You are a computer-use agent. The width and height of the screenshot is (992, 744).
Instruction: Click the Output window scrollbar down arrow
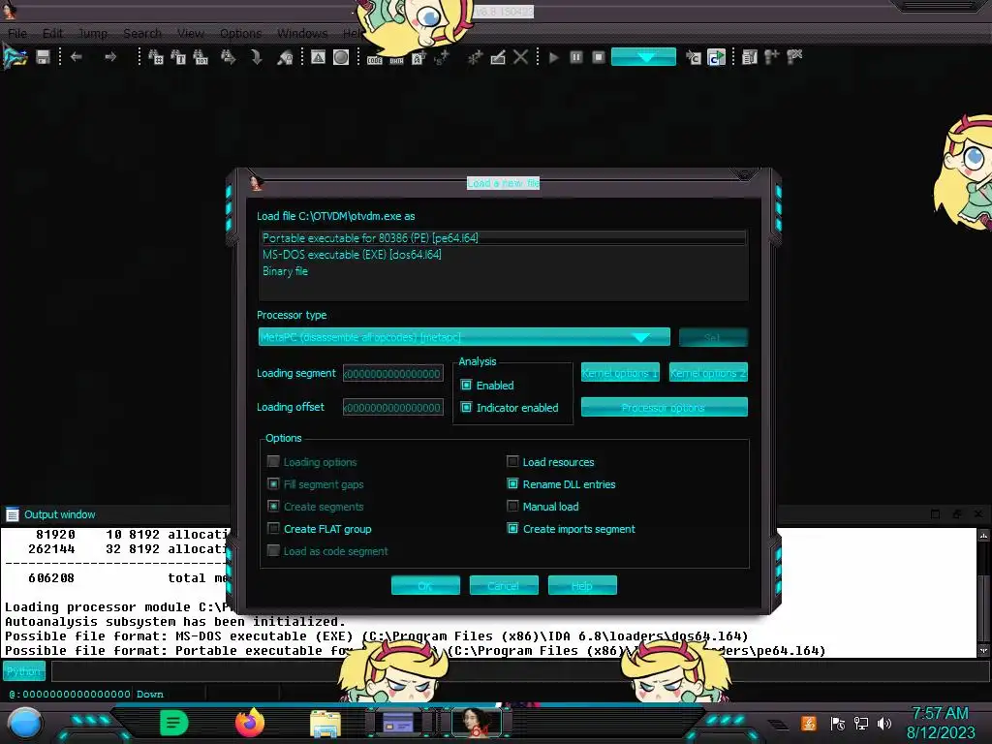[984, 650]
